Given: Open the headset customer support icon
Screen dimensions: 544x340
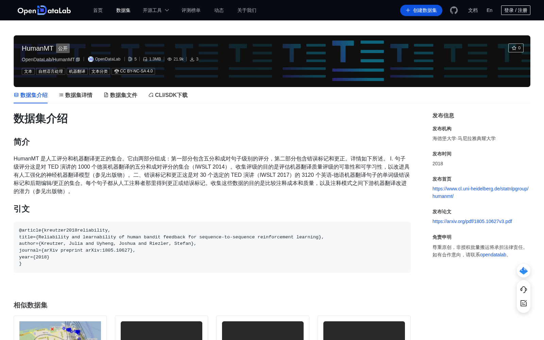Looking at the screenshot, I should [524, 290].
